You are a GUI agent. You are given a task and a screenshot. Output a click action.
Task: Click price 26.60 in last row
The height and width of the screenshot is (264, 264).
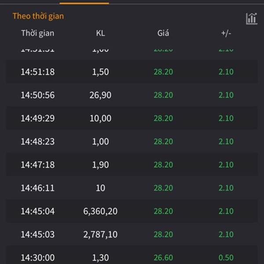click(x=163, y=257)
